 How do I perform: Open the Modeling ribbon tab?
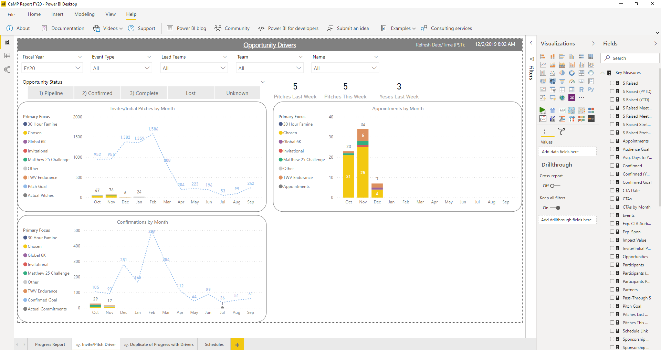84,14
